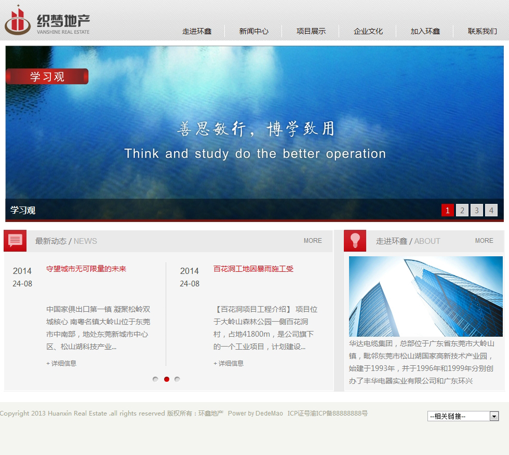
Task: Click MORE in the 最新动态 news section
Action: [313, 241]
